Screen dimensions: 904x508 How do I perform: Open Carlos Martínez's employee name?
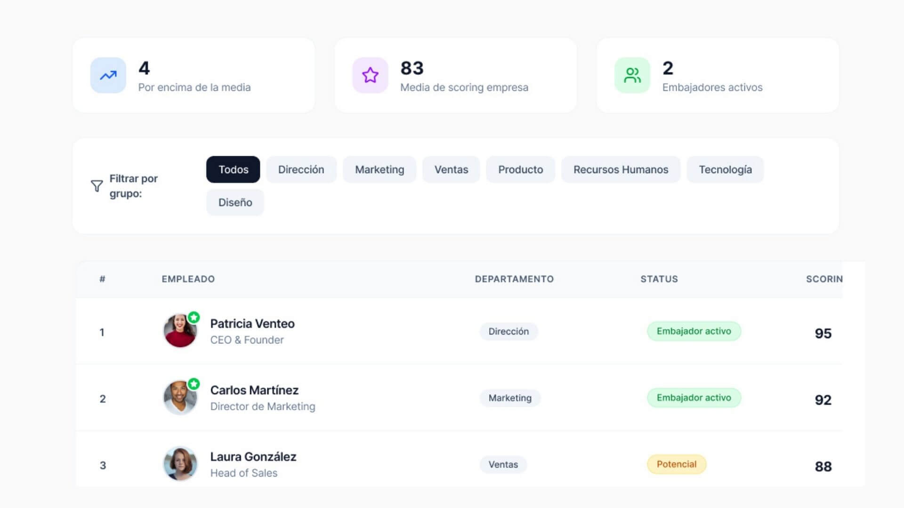coord(254,390)
